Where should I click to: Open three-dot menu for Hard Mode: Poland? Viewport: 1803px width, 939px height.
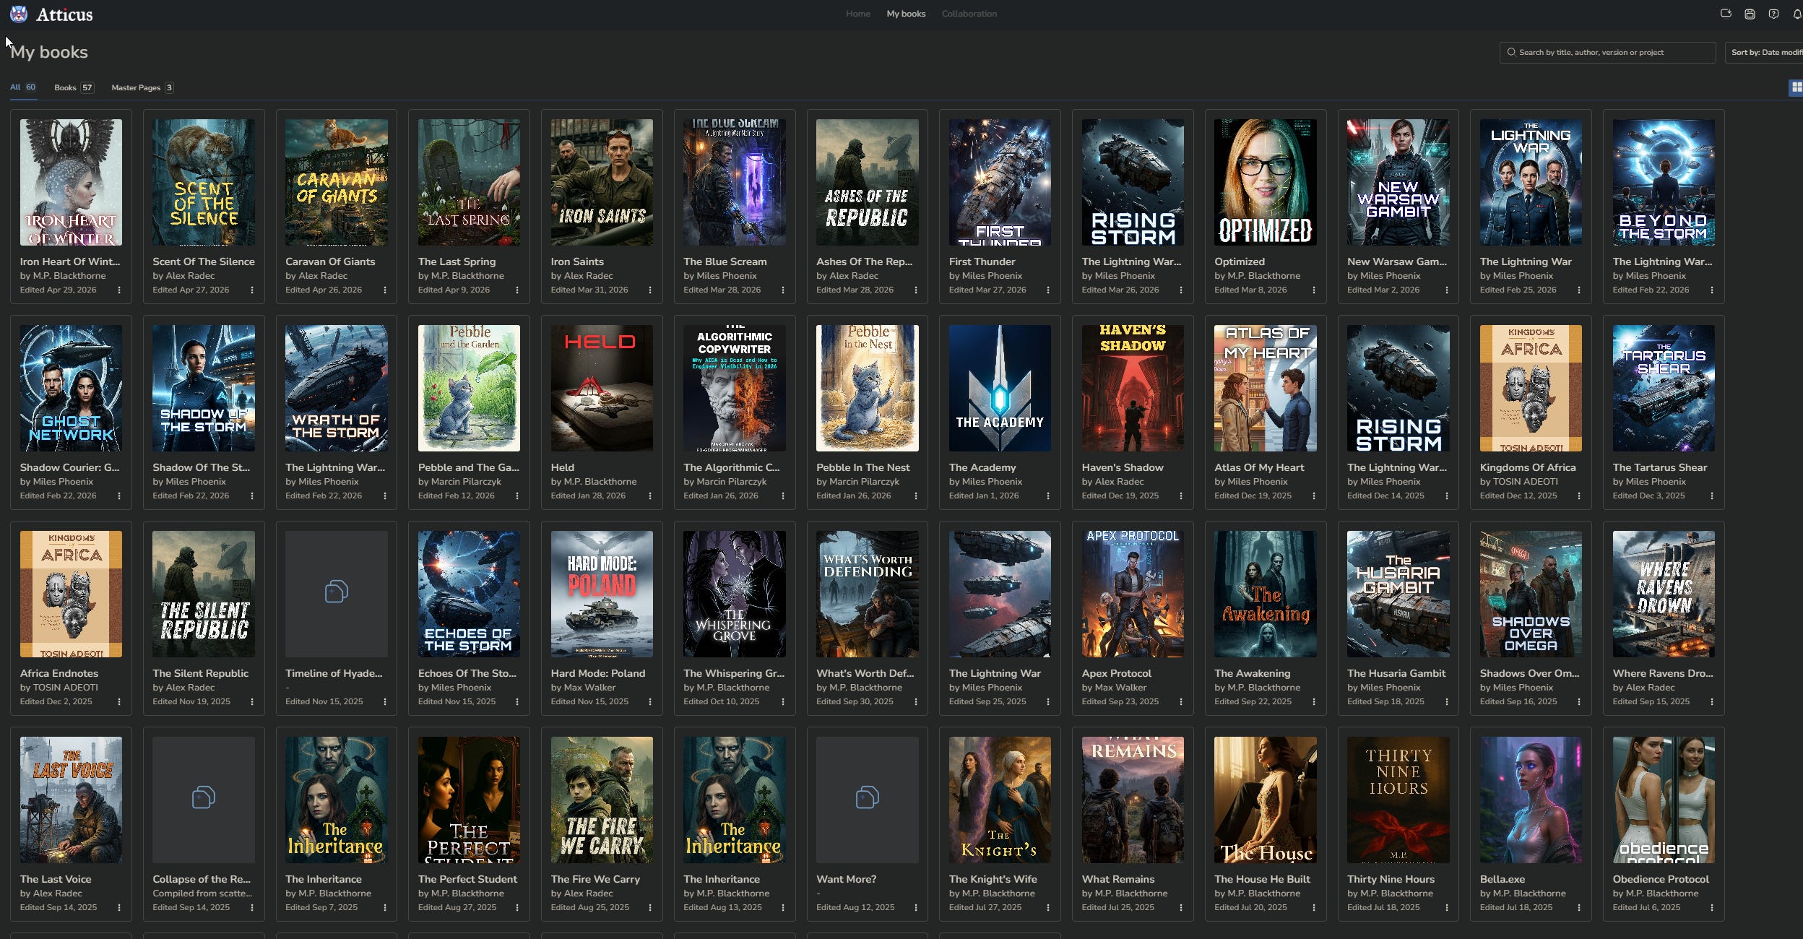650,701
